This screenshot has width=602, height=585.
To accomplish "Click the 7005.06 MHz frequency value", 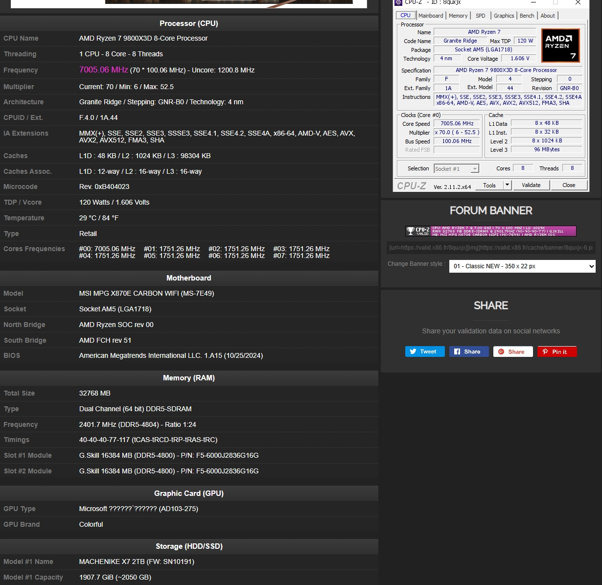I will tap(103, 70).
